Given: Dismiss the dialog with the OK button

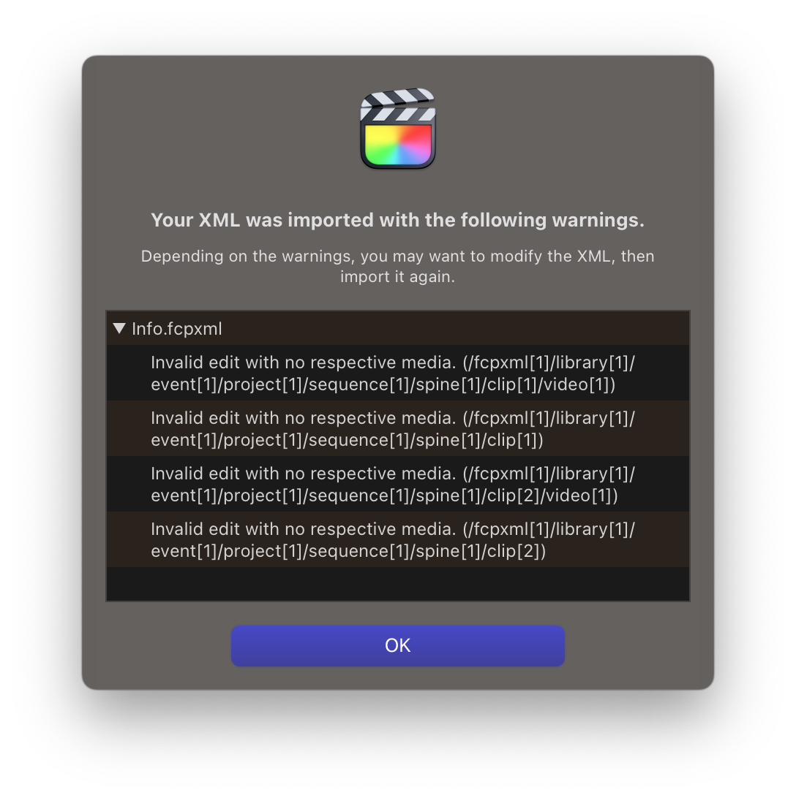Looking at the screenshot, I should 398,646.
